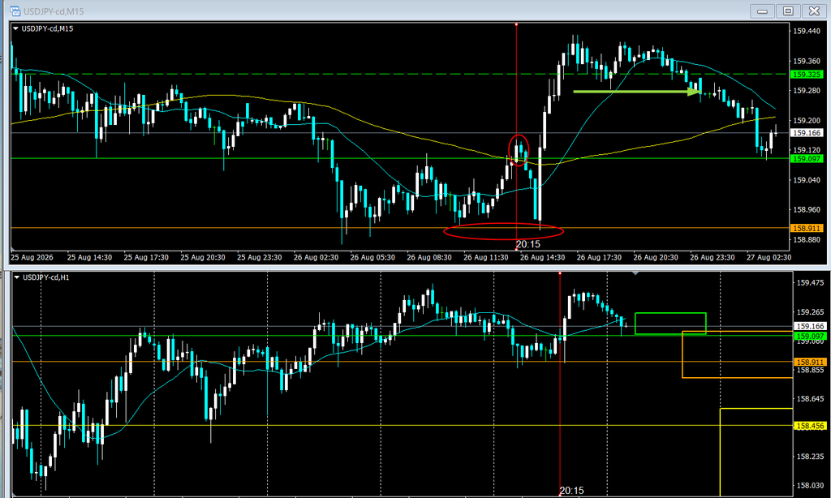Screen dimensions: 831x498
Task: Click the chart shift triangle marker on H1 chart
Action: (x=635, y=273)
